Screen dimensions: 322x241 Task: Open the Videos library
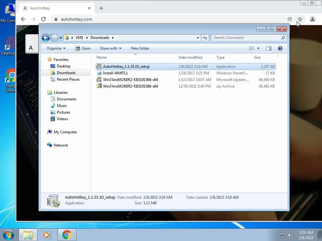(62, 119)
